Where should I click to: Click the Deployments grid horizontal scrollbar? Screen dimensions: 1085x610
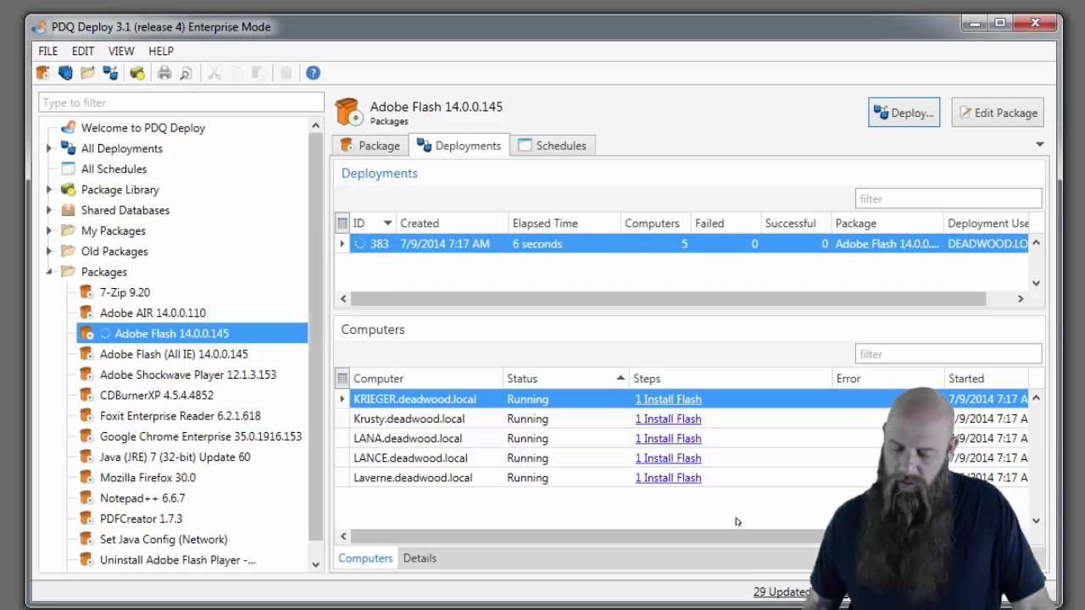tap(668, 299)
